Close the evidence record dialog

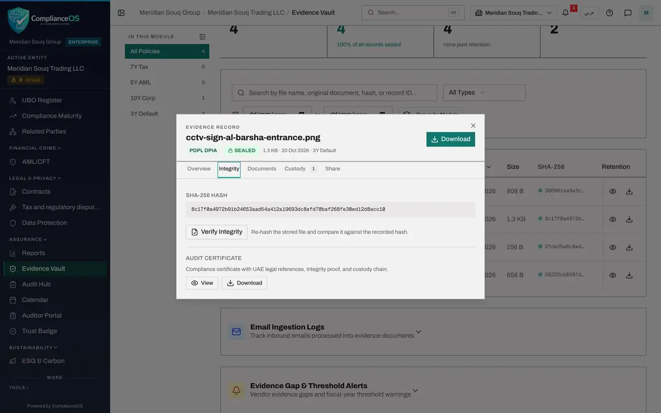pos(473,125)
